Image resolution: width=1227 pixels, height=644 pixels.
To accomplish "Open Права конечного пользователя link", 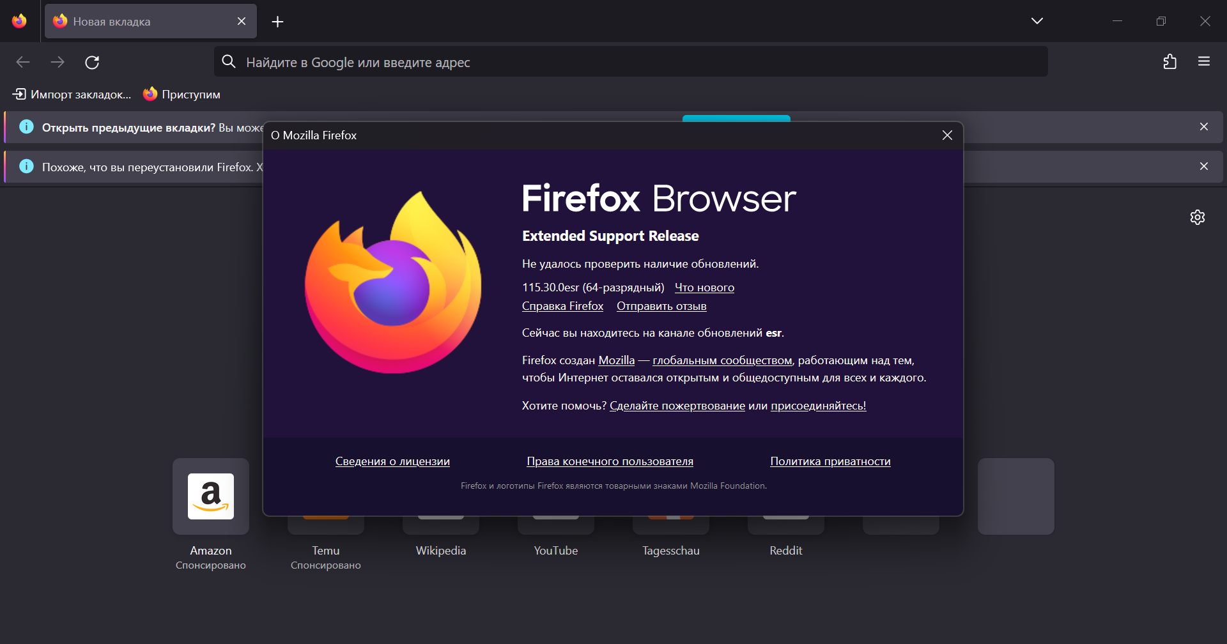I will (610, 461).
